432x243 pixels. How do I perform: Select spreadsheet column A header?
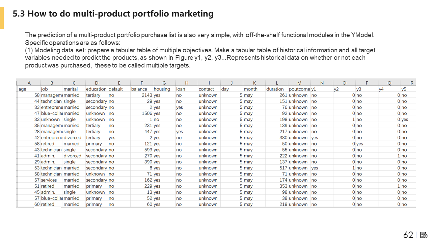pyautogui.click(x=29, y=83)
